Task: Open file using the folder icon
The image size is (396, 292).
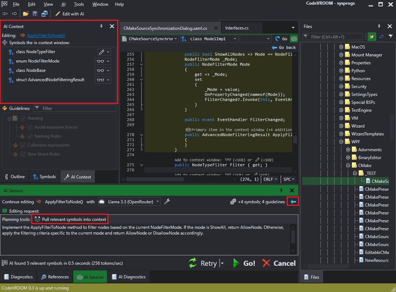Action: (26, 14)
